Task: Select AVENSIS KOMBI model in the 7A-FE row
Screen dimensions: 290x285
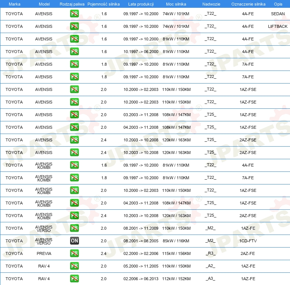Action: point(44,178)
